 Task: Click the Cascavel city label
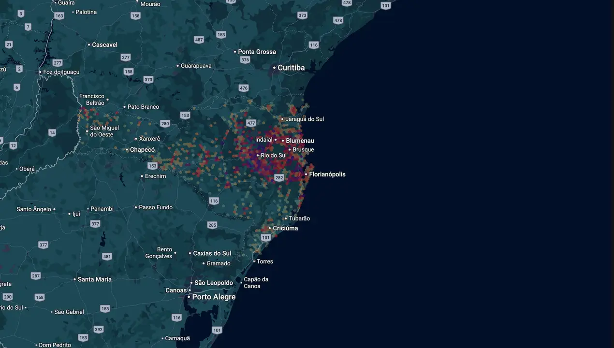(104, 44)
